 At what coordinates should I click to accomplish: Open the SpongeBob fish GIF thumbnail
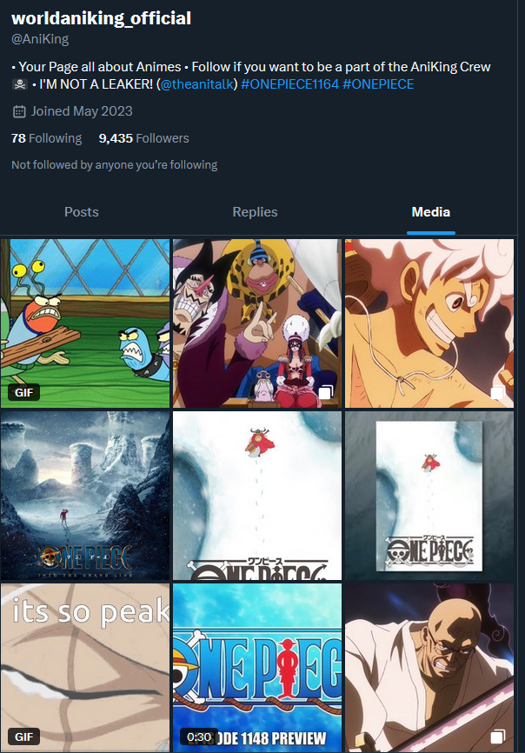tap(85, 323)
